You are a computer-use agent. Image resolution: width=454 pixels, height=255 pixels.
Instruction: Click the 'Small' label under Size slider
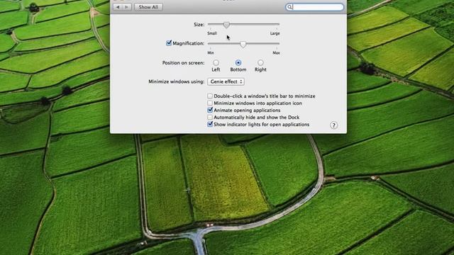[212, 33]
